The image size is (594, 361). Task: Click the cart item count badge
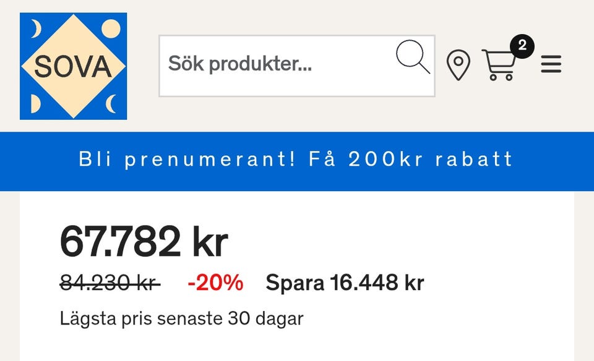522,46
